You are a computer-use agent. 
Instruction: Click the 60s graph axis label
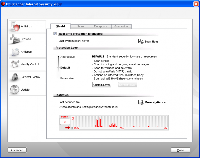[122, 128]
